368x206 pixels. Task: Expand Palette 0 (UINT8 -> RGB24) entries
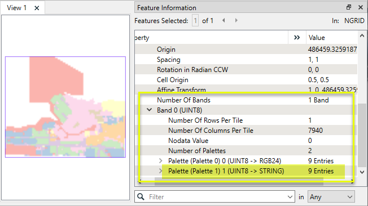160,161
